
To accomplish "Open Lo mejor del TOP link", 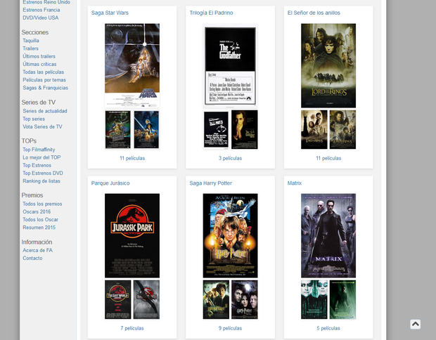I will click(41, 157).
